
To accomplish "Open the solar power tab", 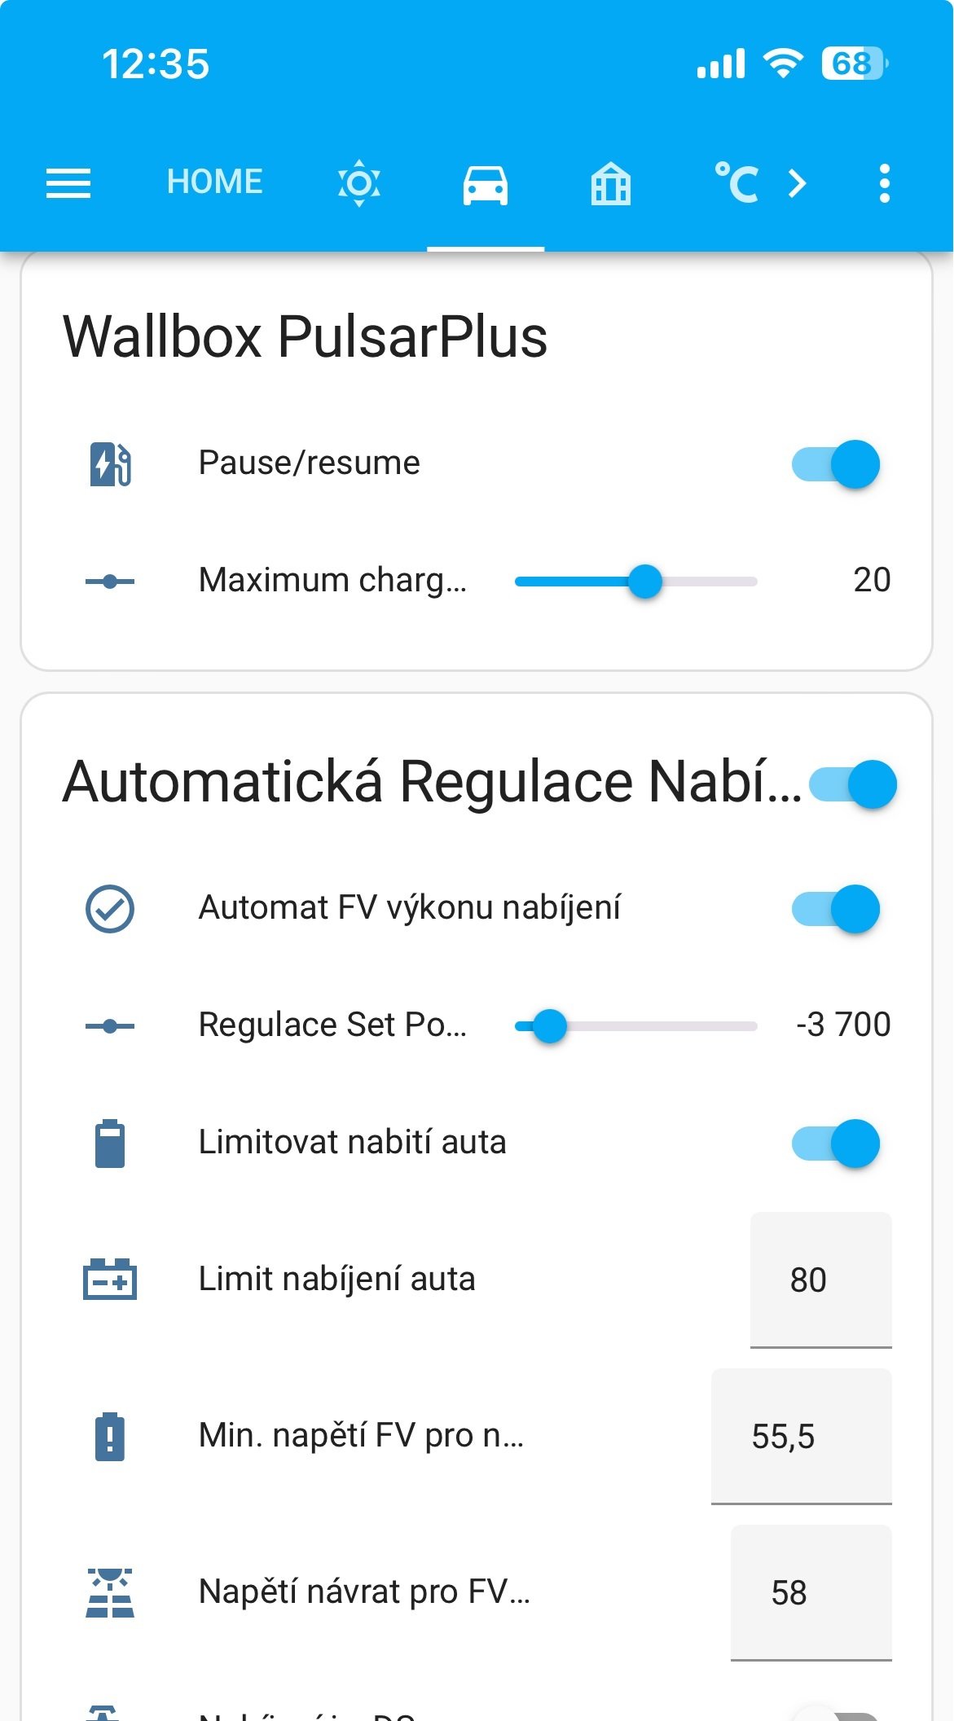I will (359, 182).
